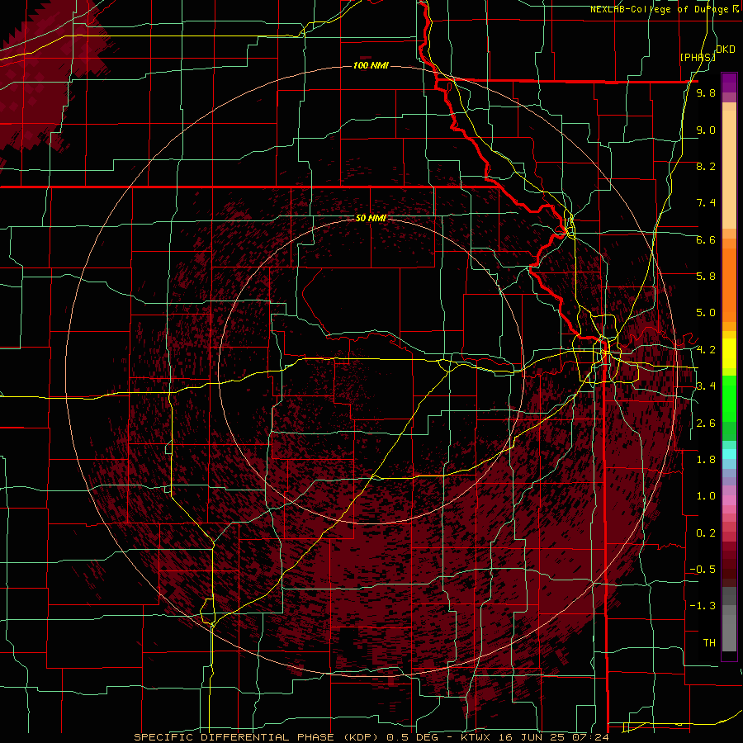Select the "50 NMI" range ring label
This screenshot has width=743, height=743.
pyautogui.click(x=371, y=218)
